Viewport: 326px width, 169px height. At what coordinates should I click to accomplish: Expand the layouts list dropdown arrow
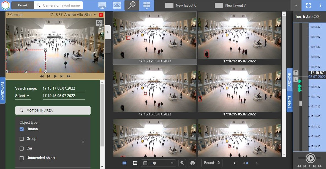[296, 5]
